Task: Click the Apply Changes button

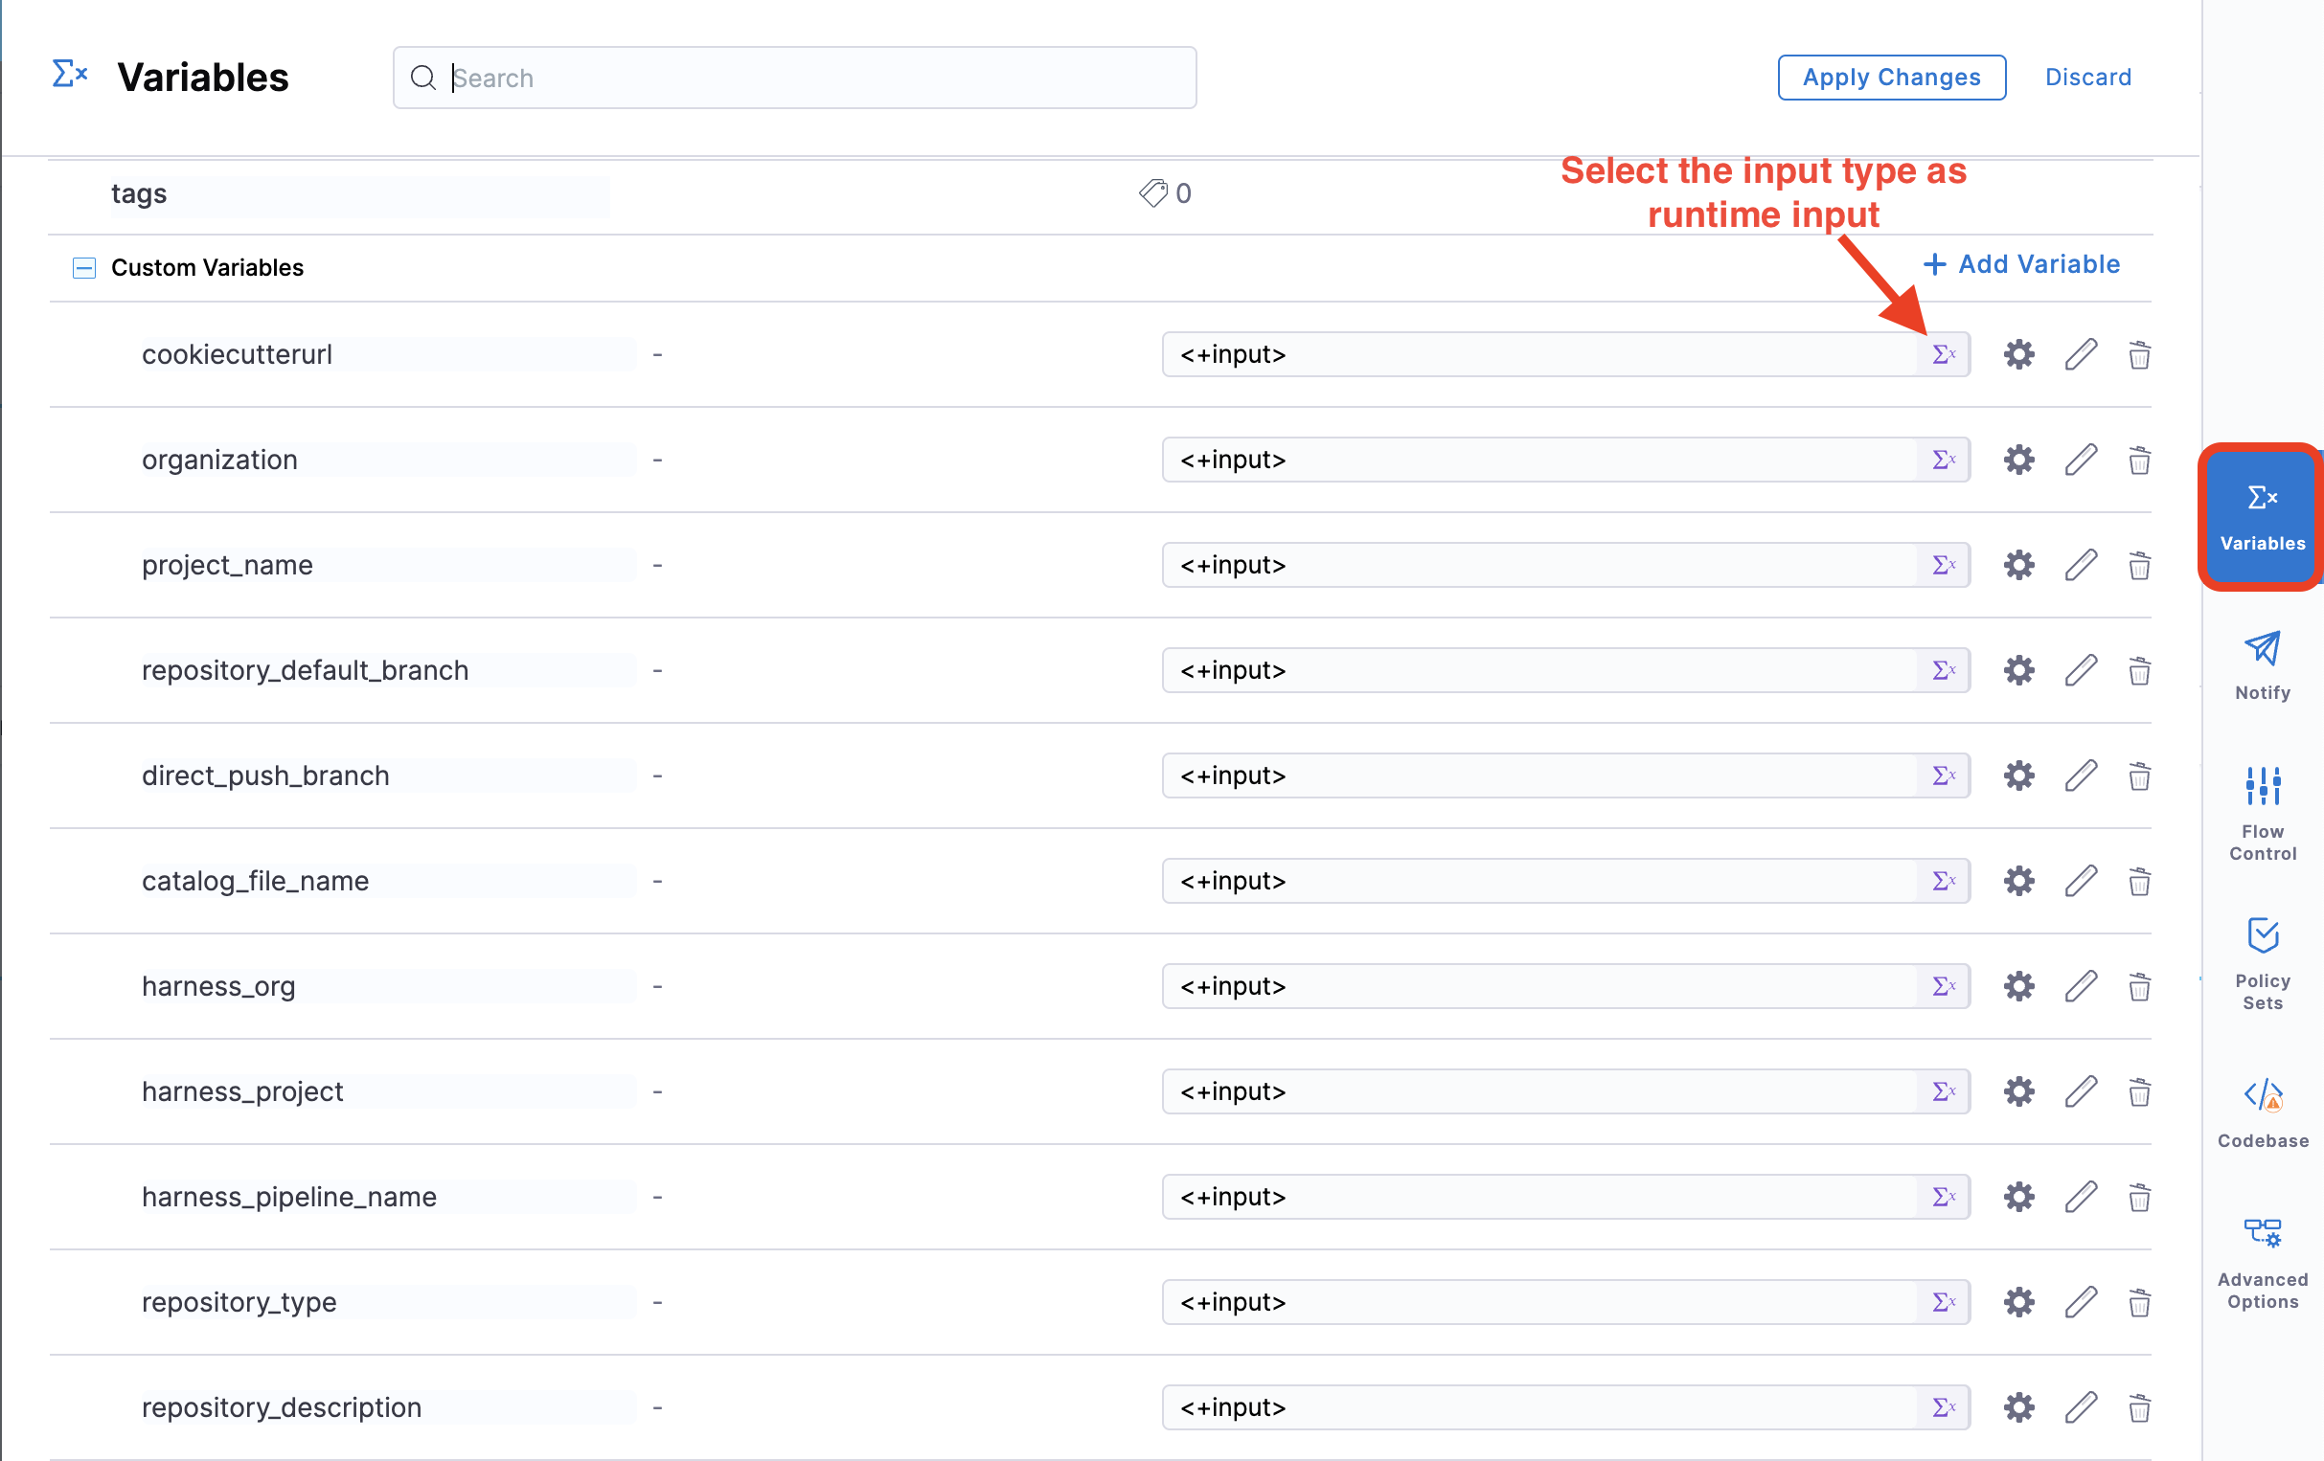Action: click(x=1891, y=78)
